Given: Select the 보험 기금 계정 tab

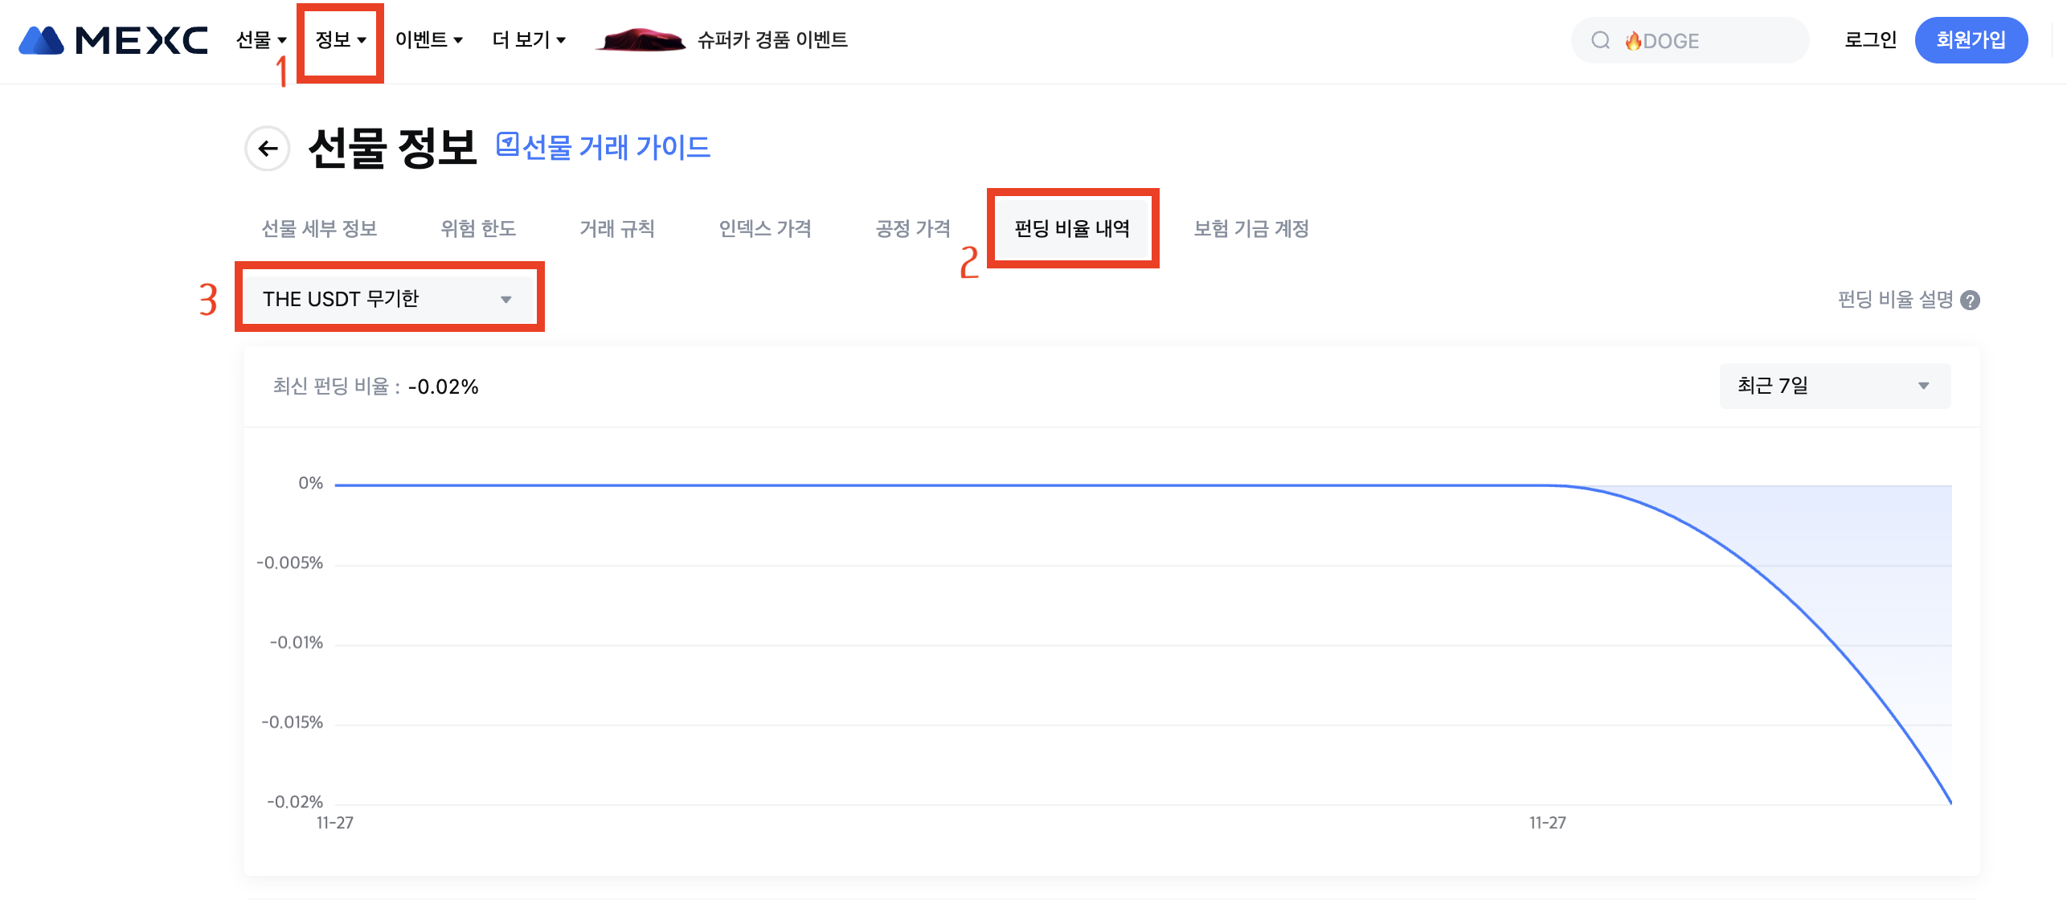Looking at the screenshot, I should [1250, 229].
